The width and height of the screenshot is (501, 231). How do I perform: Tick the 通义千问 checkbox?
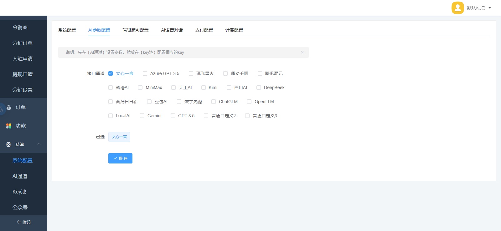click(x=225, y=73)
